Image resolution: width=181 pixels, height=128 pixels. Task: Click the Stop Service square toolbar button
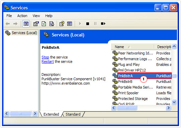tap(88, 24)
